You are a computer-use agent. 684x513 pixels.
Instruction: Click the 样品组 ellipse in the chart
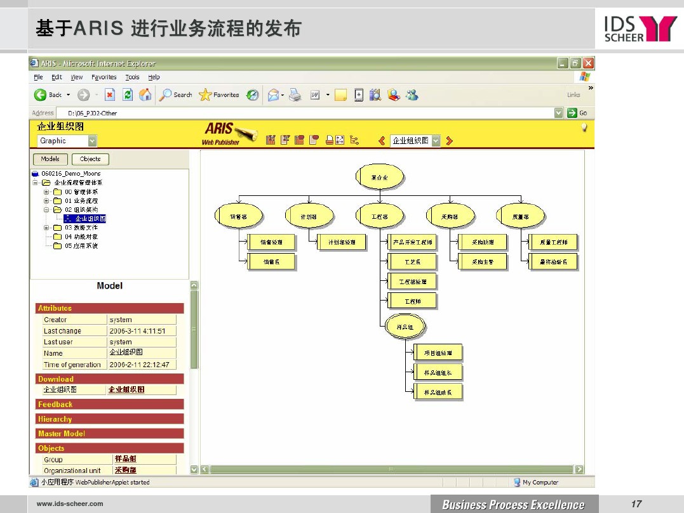pos(405,327)
